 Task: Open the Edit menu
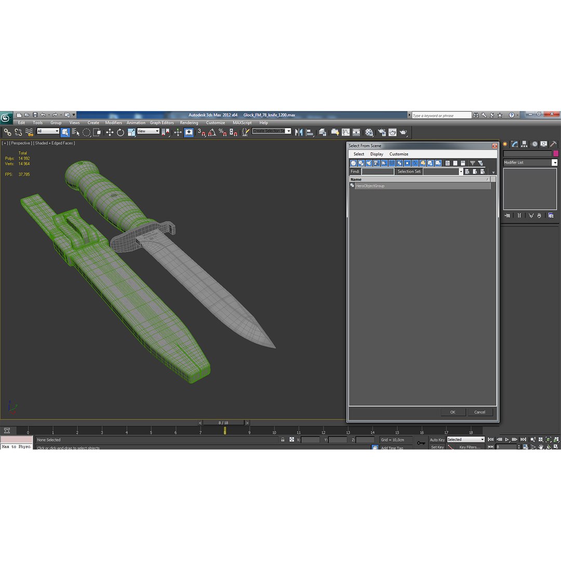click(x=21, y=123)
